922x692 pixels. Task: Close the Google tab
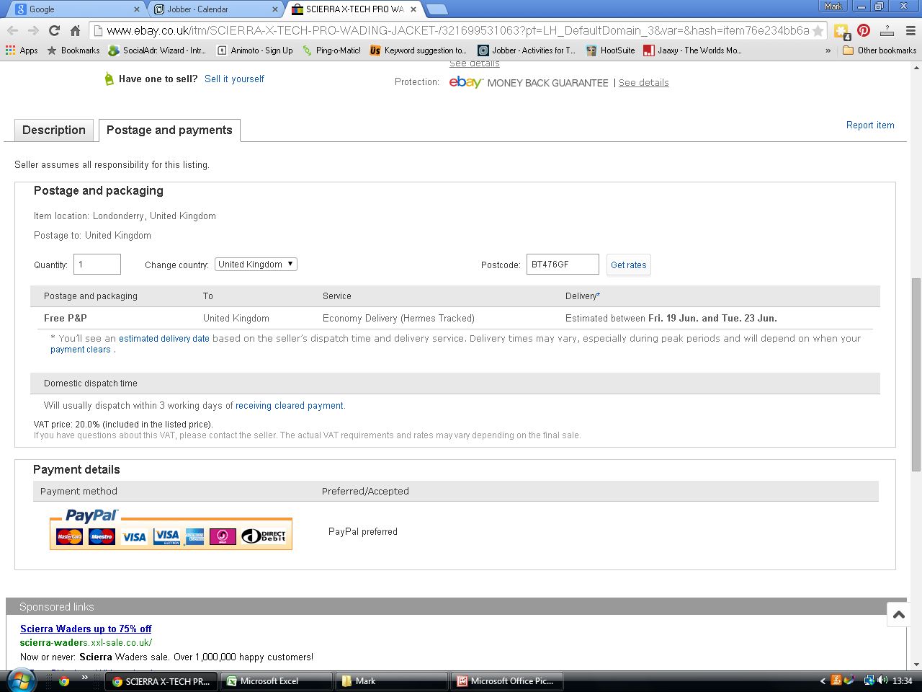click(137, 9)
